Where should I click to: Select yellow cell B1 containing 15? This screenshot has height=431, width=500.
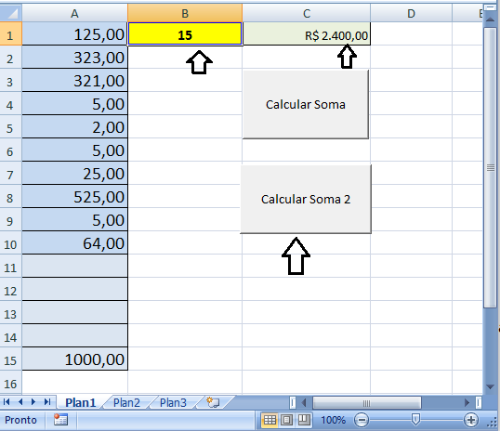point(185,33)
